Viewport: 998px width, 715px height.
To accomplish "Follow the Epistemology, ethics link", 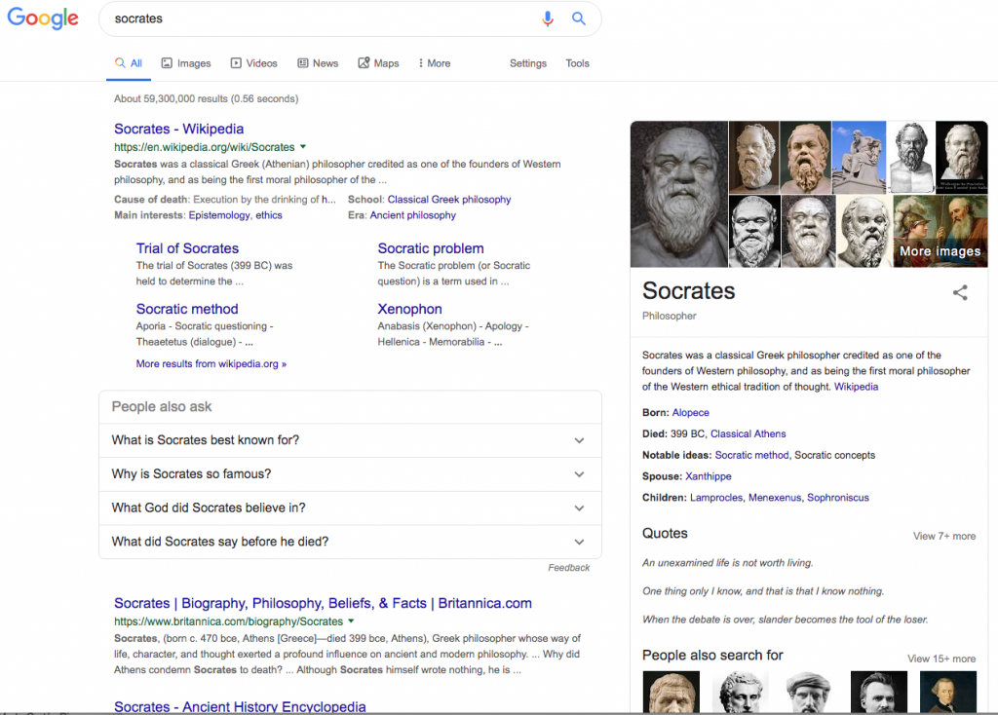I will click(x=235, y=215).
